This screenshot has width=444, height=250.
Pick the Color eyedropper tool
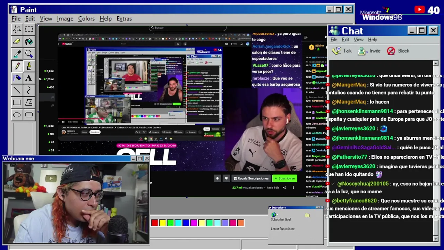click(17, 53)
